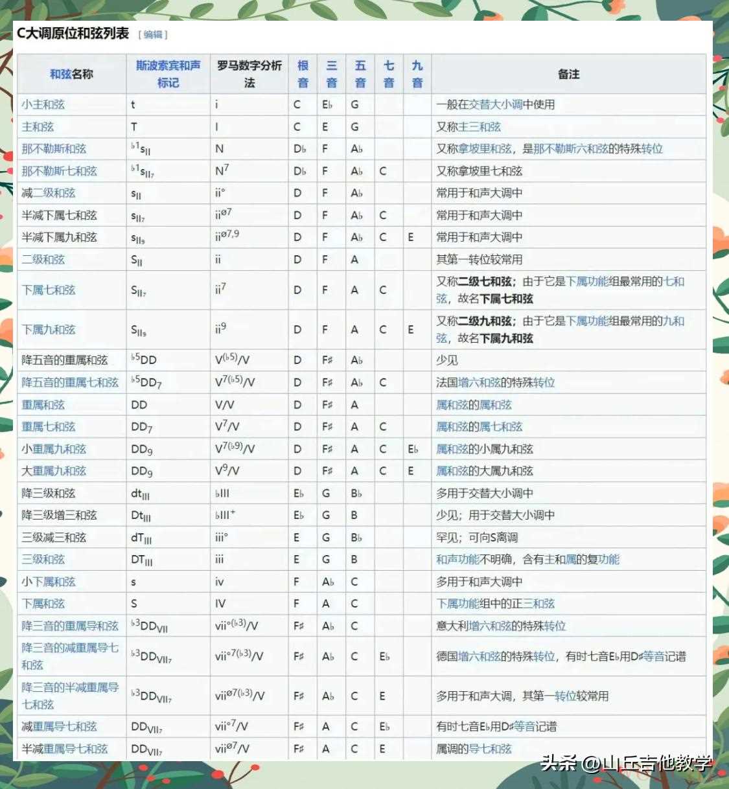Image resolution: width=729 pixels, height=789 pixels.
Task: Open the 拿坡里和弦 link in the notes
Action: (490, 149)
